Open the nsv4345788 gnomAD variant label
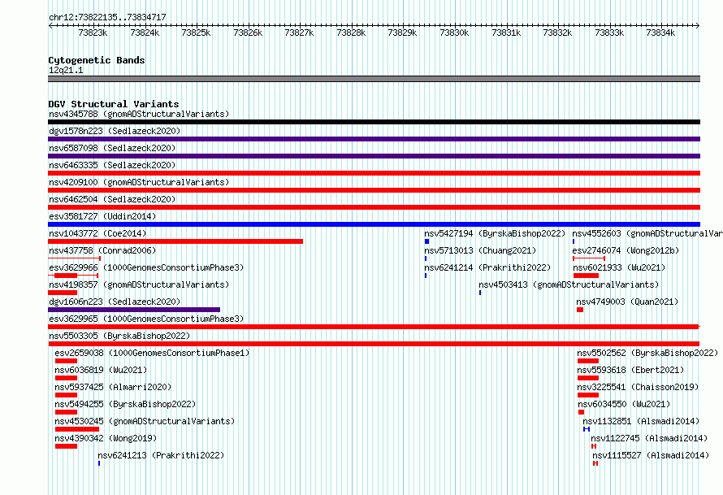723x495 pixels. pyautogui.click(x=139, y=114)
